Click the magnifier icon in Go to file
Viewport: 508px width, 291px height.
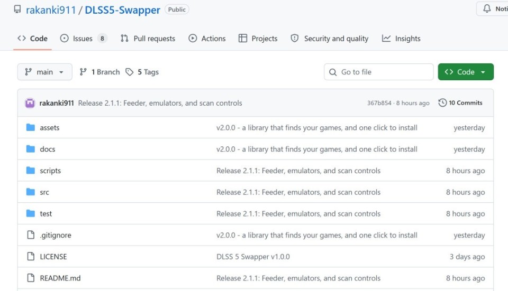pyautogui.click(x=333, y=72)
